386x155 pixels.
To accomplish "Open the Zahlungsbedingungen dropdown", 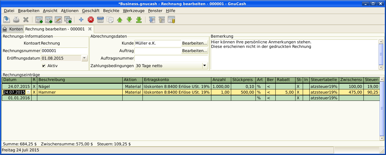I will [204, 66].
